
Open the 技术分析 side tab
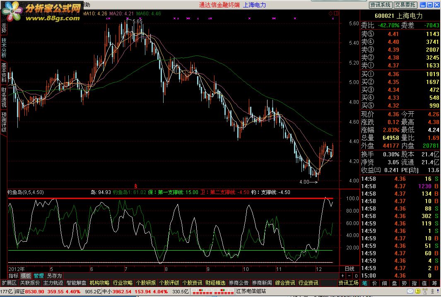point(4,48)
